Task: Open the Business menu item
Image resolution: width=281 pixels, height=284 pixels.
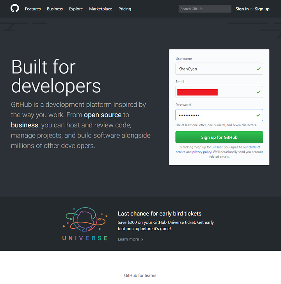Action: click(55, 9)
